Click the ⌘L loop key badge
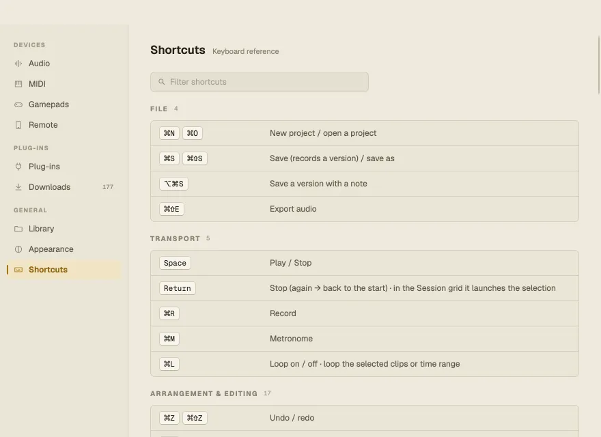Viewport: 601px width, 437px height. pos(169,364)
